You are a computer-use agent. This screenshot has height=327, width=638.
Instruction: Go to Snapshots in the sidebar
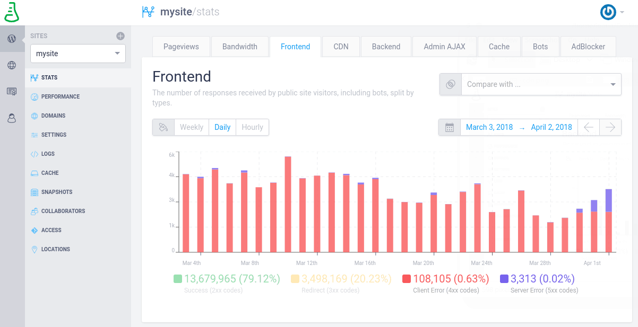[57, 192]
